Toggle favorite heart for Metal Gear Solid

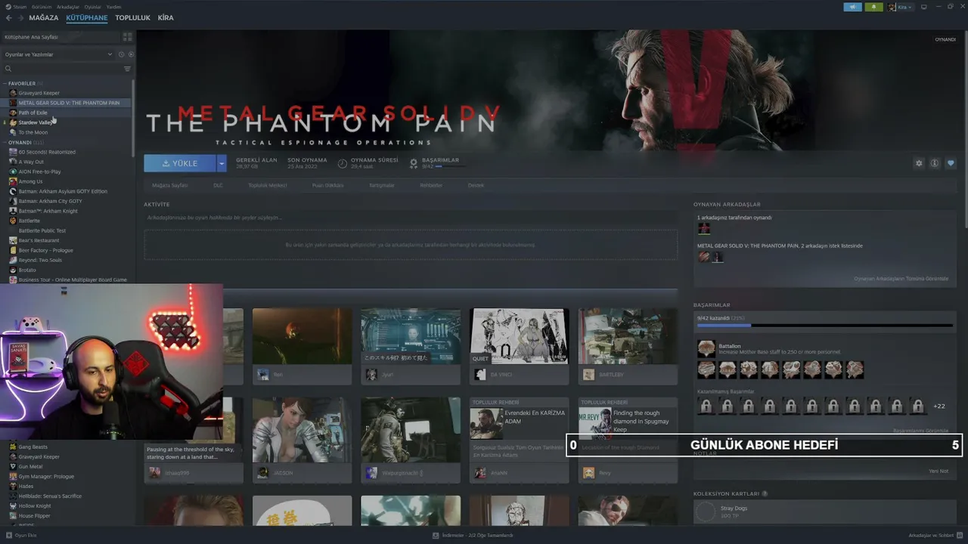(x=951, y=163)
